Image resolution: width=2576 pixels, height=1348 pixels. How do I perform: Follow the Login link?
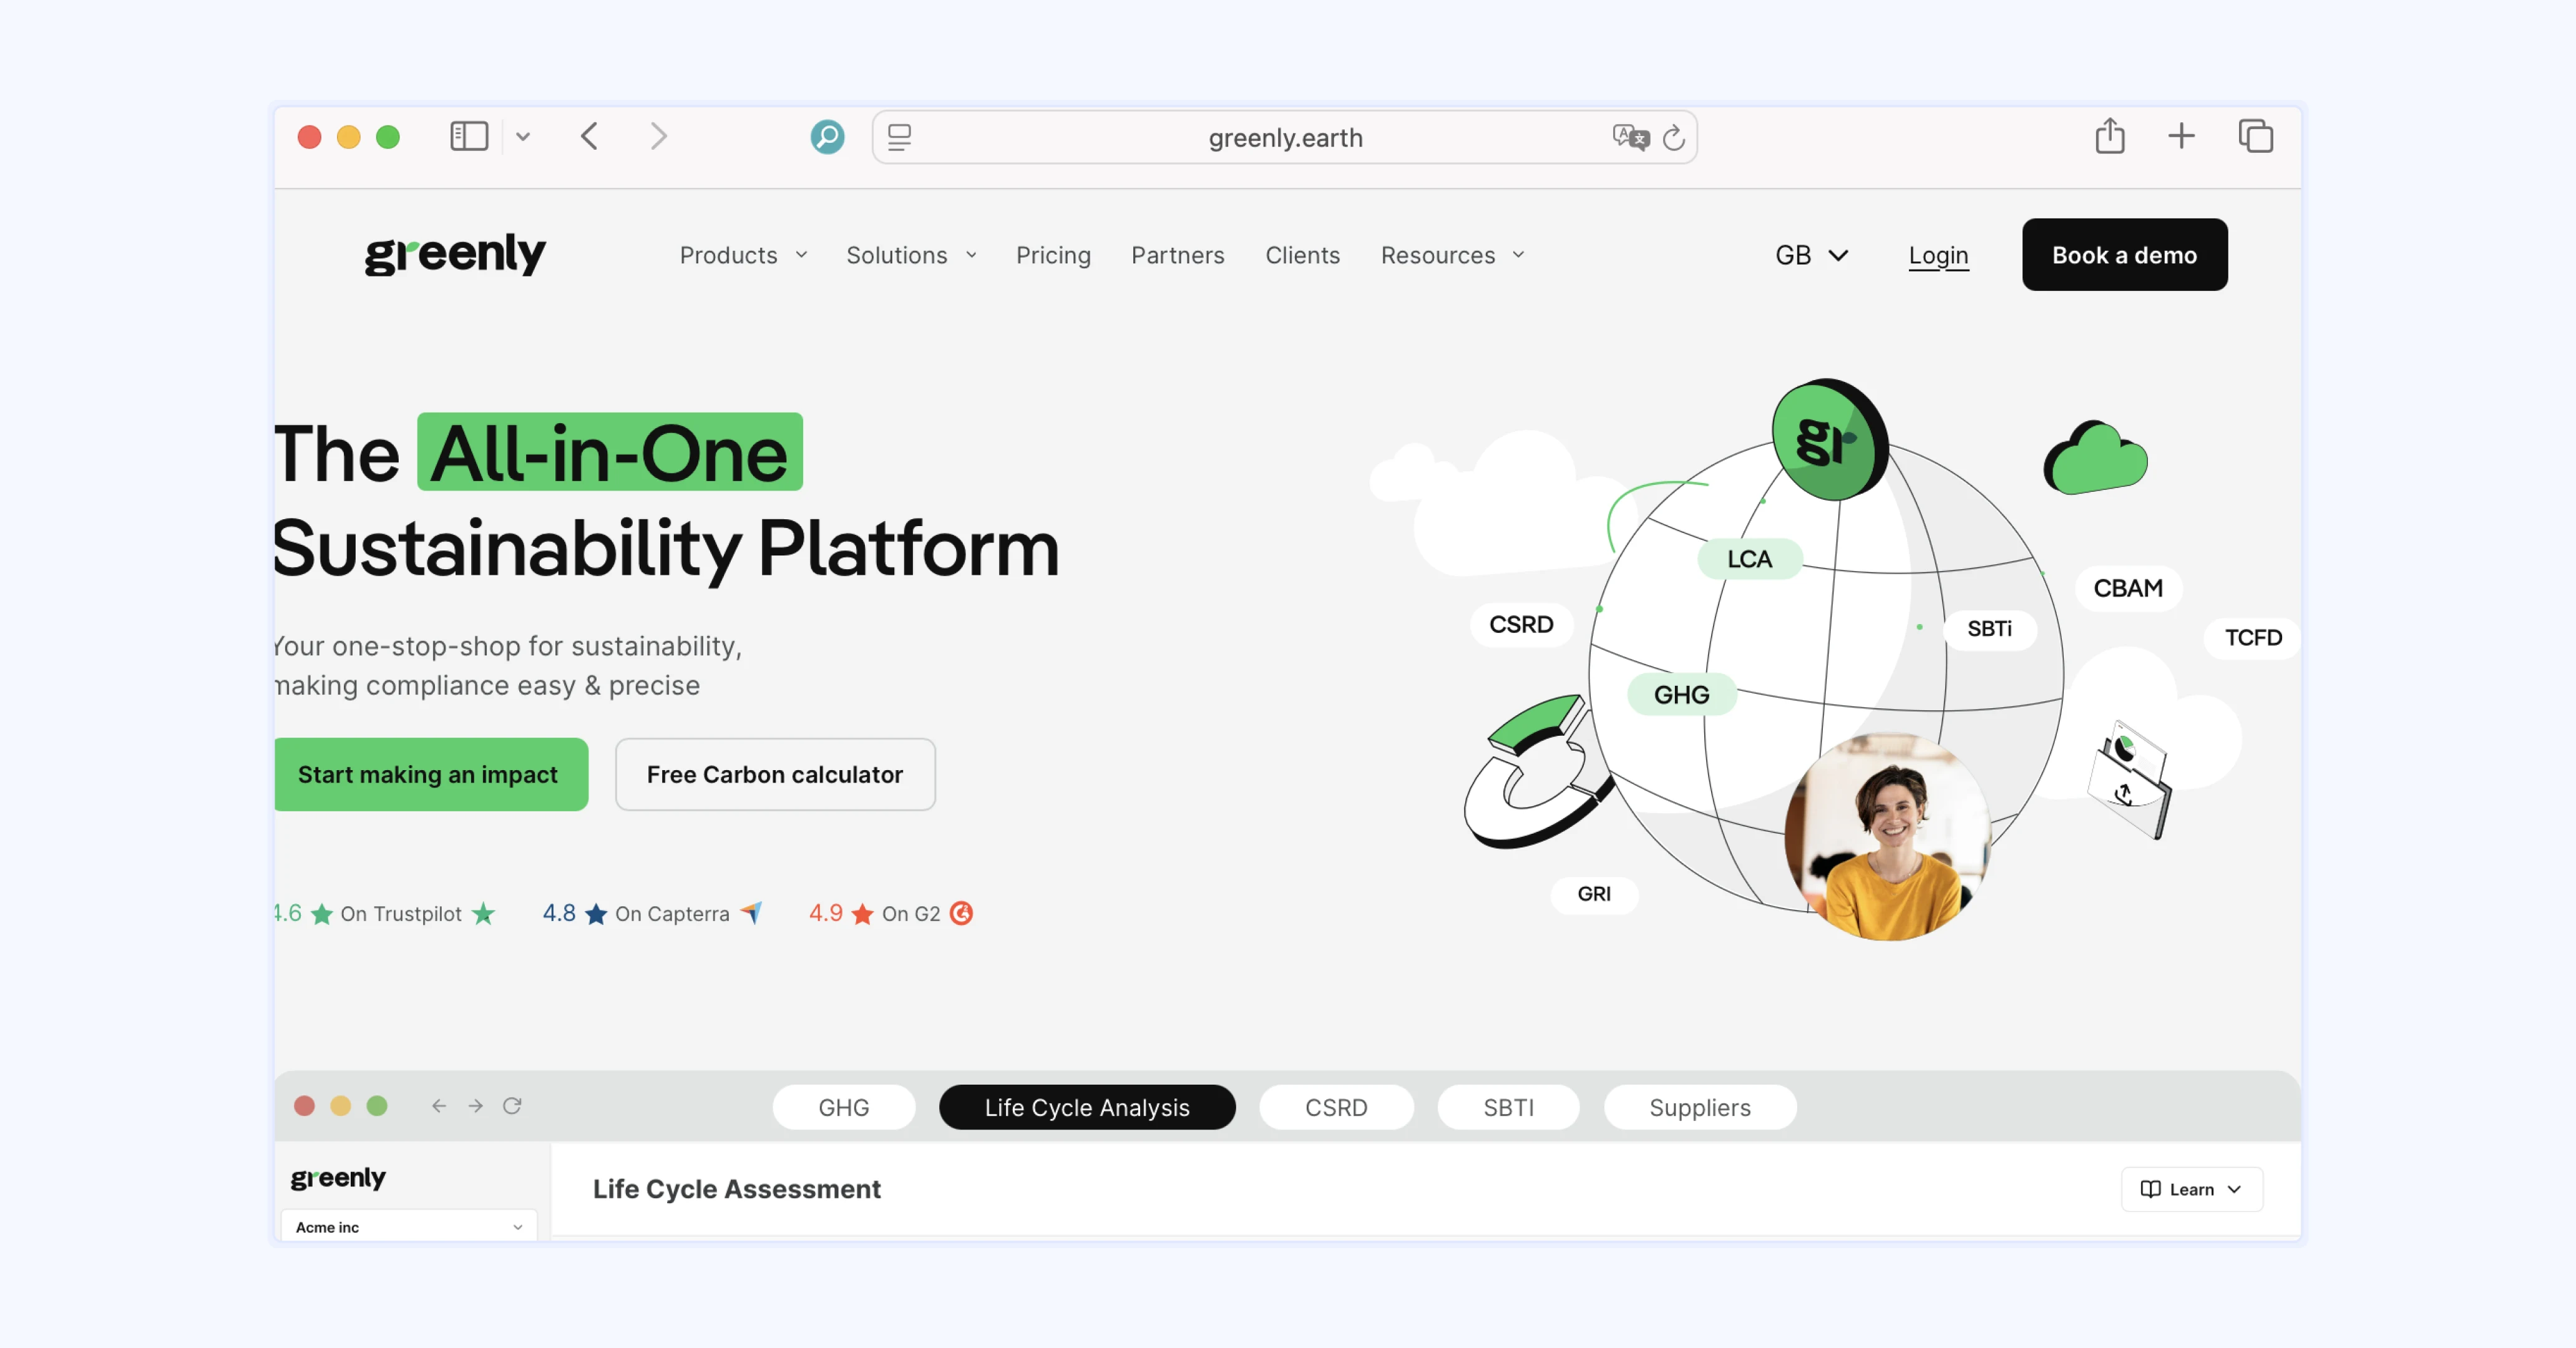[1938, 256]
